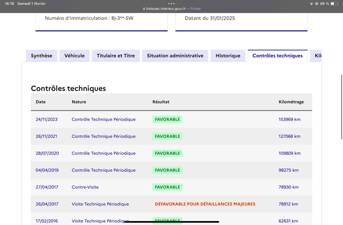This screenshot has width=343, height=225.
Task: Click the date 04/04/2019
Action: click(47, 170)
